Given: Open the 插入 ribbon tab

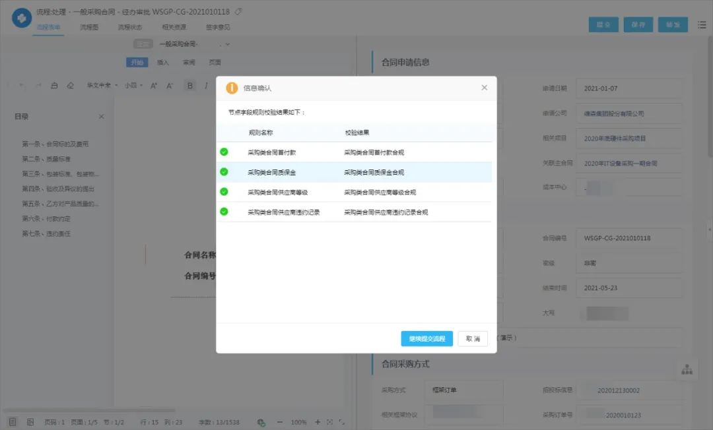Looking at the screenshot, I should [163, 62].
